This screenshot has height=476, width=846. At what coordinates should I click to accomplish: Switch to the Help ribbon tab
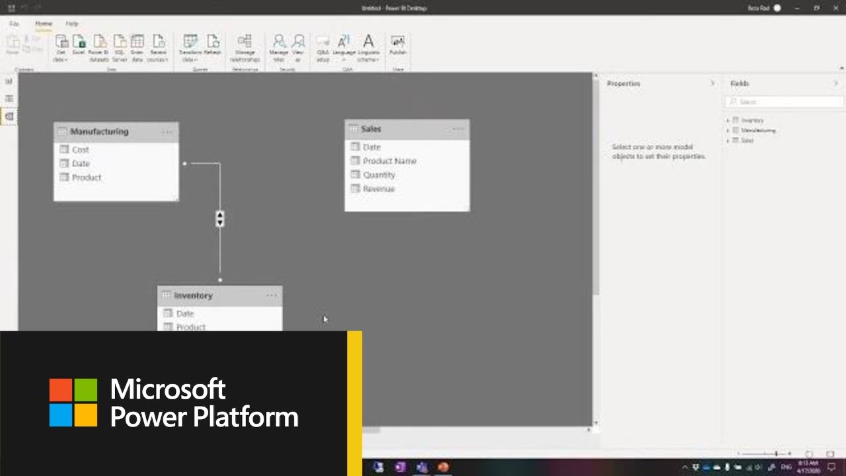[71, 24]
